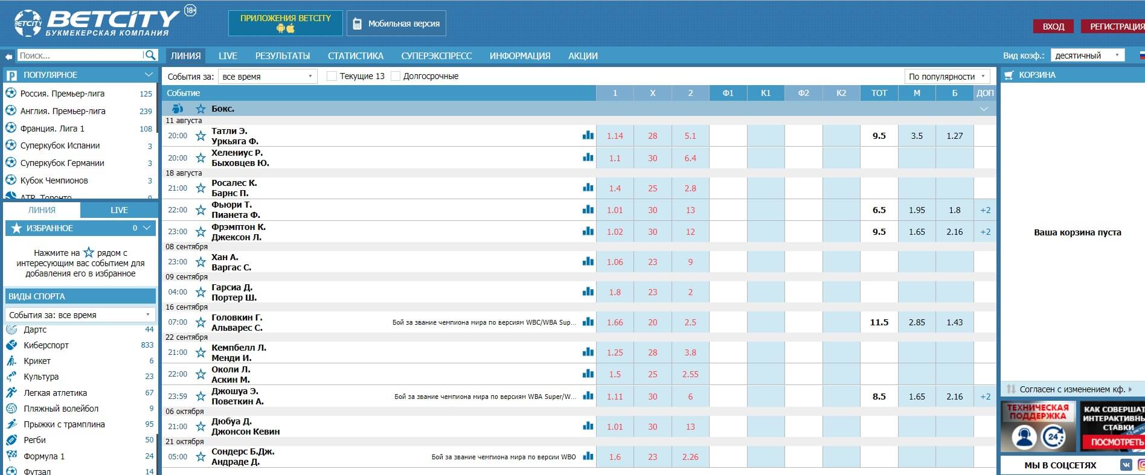Star the Джошуа–Поветкин fight as favorite
This screenshot has height=475, width=1145.
[x=200, y=397]
